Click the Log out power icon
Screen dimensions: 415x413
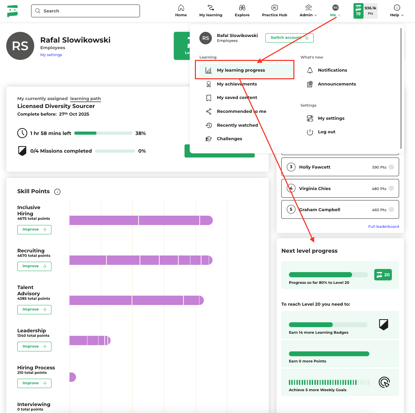coord(310,132)
